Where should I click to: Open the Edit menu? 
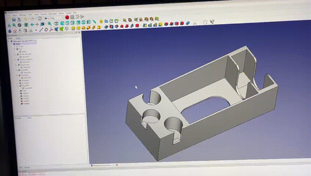(15, 15)
